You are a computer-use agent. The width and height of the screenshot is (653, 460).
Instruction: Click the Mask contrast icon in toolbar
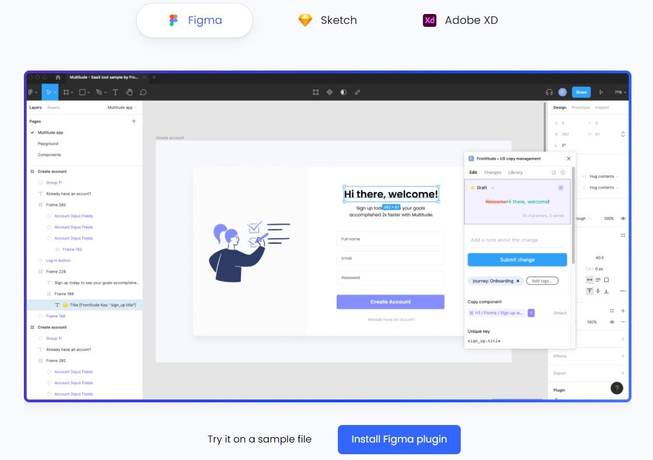(x=343, y=92)
